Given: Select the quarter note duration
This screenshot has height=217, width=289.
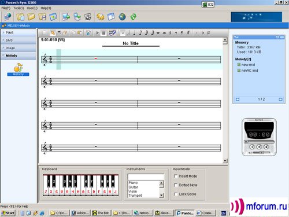Looking at the screenshot, I should 135,33.
